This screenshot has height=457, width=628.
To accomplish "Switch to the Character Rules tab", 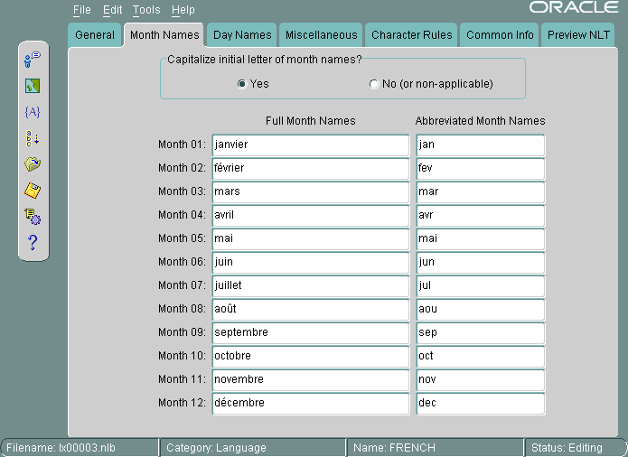I will (411, 35).
